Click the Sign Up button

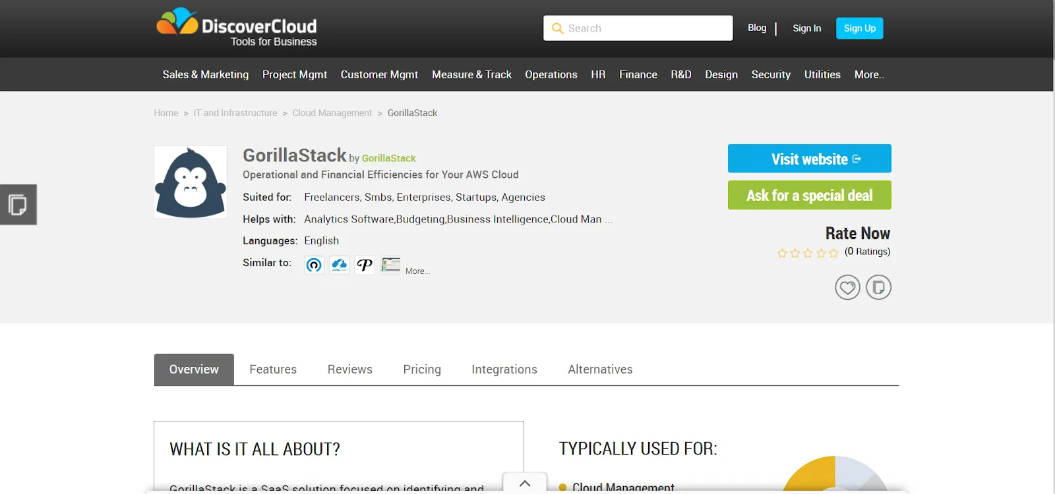tap(860, 28)
